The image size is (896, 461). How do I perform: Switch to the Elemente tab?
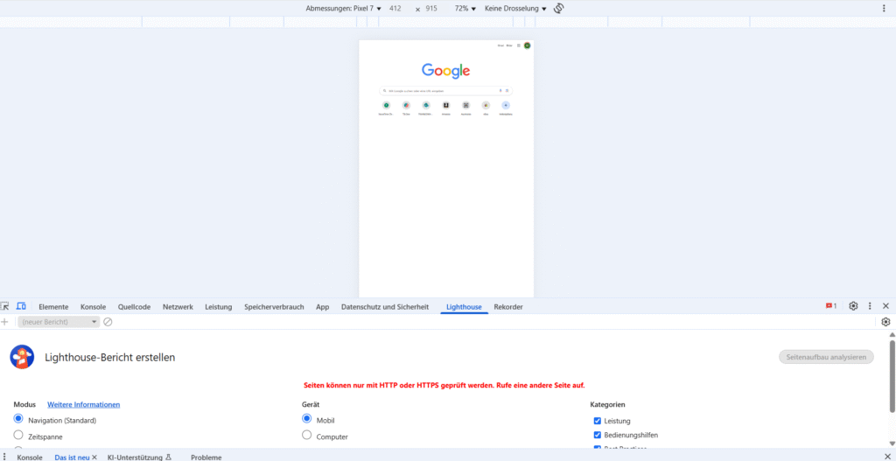(53, 307)
